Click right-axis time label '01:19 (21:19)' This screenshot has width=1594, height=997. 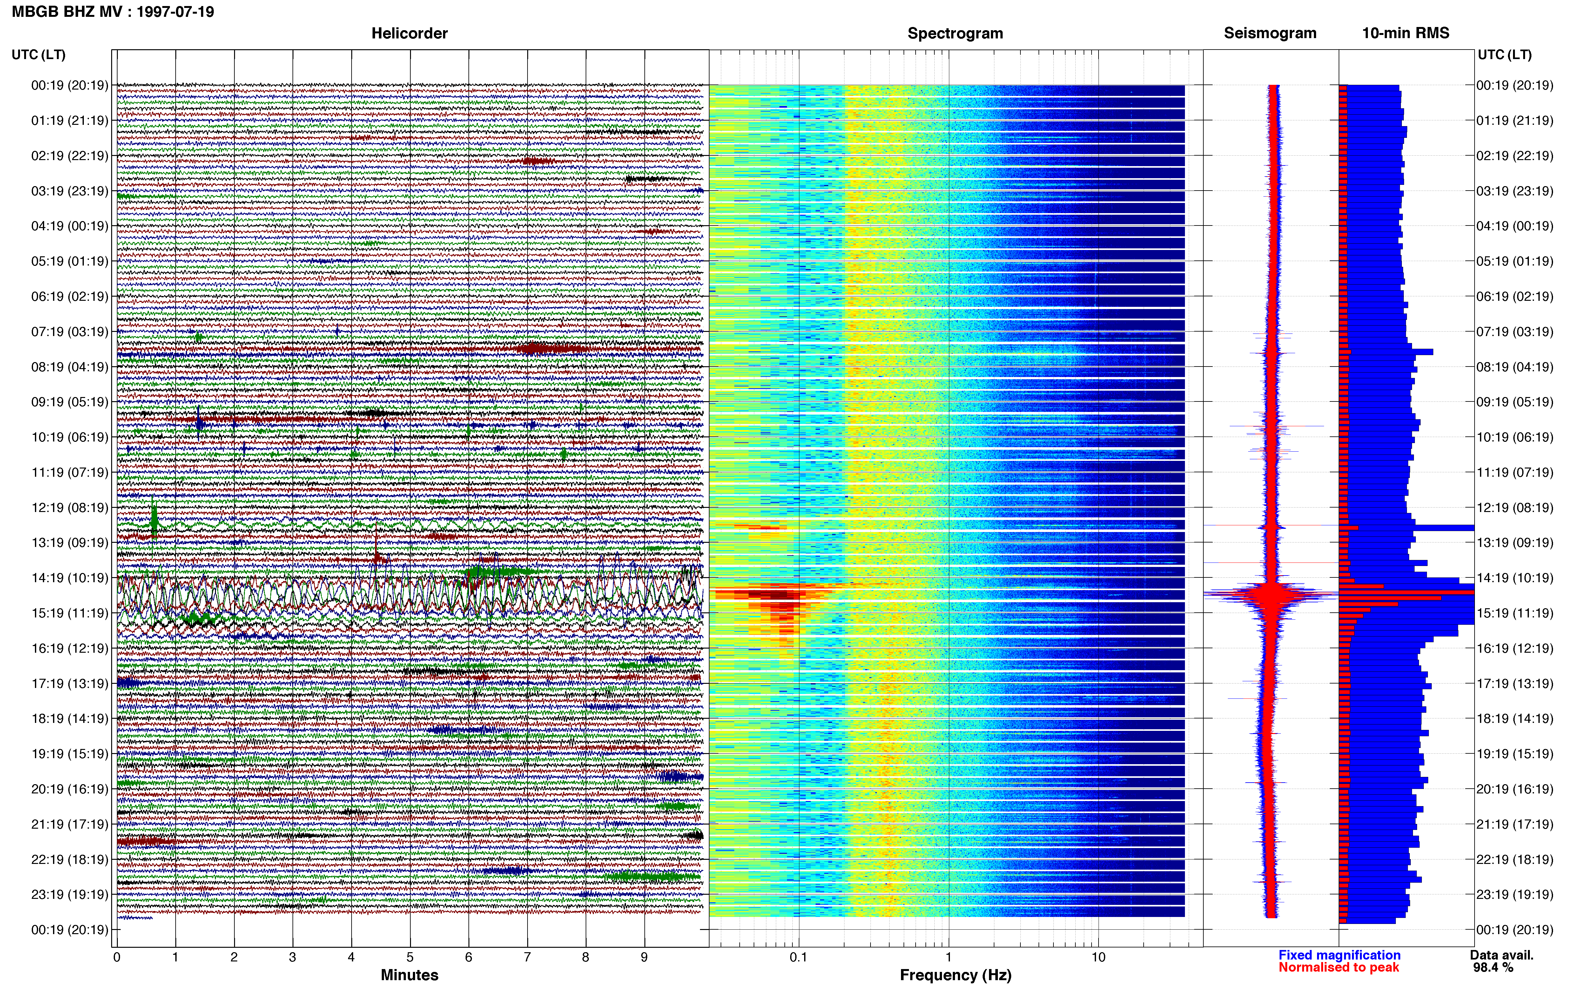click(1515, 121)
